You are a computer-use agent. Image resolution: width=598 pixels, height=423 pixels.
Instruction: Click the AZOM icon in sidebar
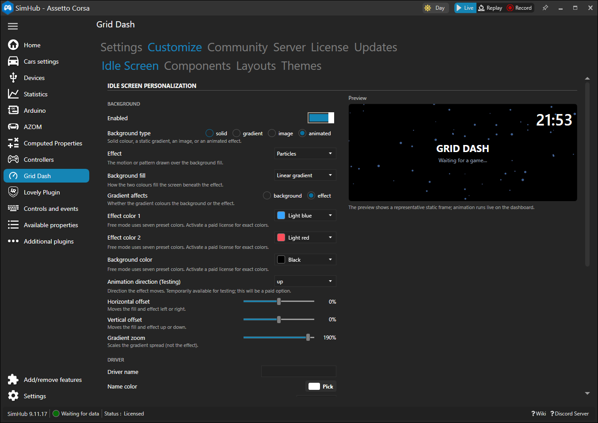click(x=13, y=126)
